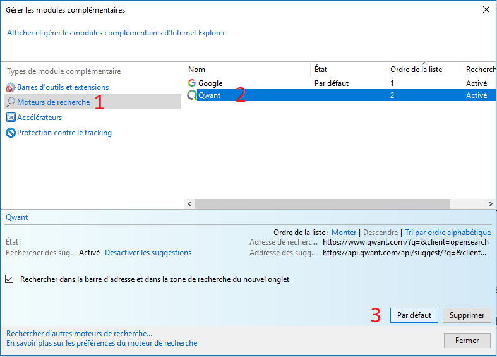Move Qwant up with Monter link
497x357 pixels.
344,233
